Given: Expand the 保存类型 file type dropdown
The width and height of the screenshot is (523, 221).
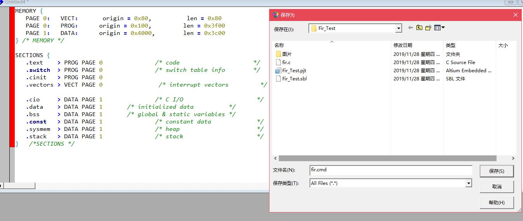Looking at the screenshot, I should click(469, 183).
